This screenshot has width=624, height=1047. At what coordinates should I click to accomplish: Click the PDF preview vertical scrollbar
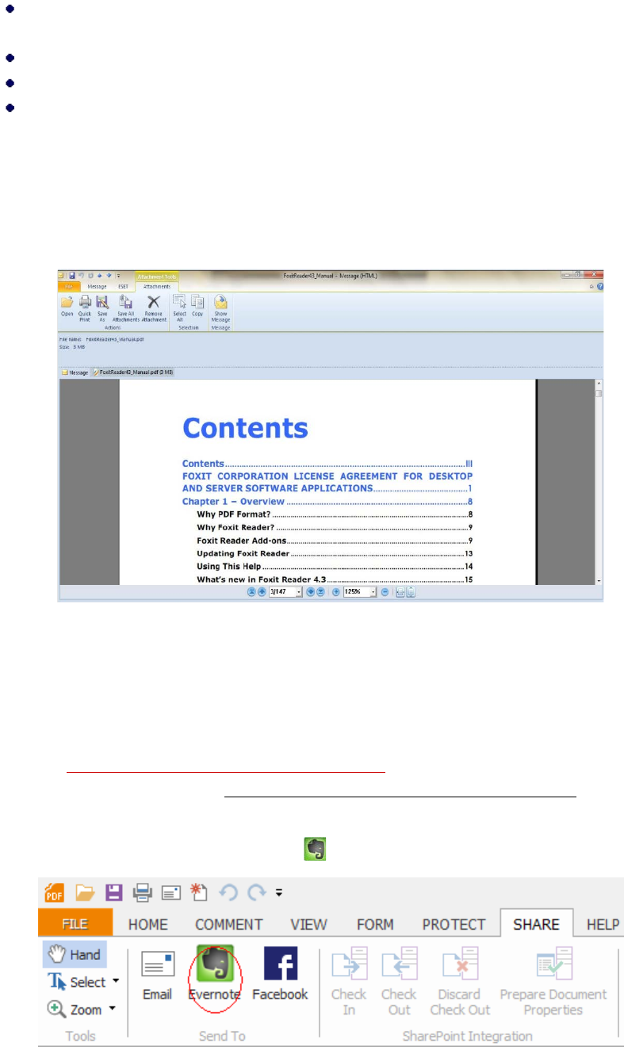tap(599, 482)
